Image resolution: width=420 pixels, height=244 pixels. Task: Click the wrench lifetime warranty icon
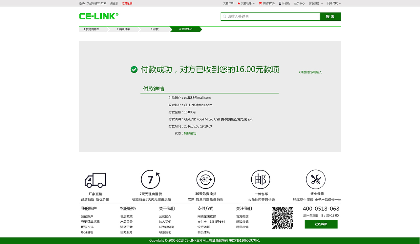[316, 179]
